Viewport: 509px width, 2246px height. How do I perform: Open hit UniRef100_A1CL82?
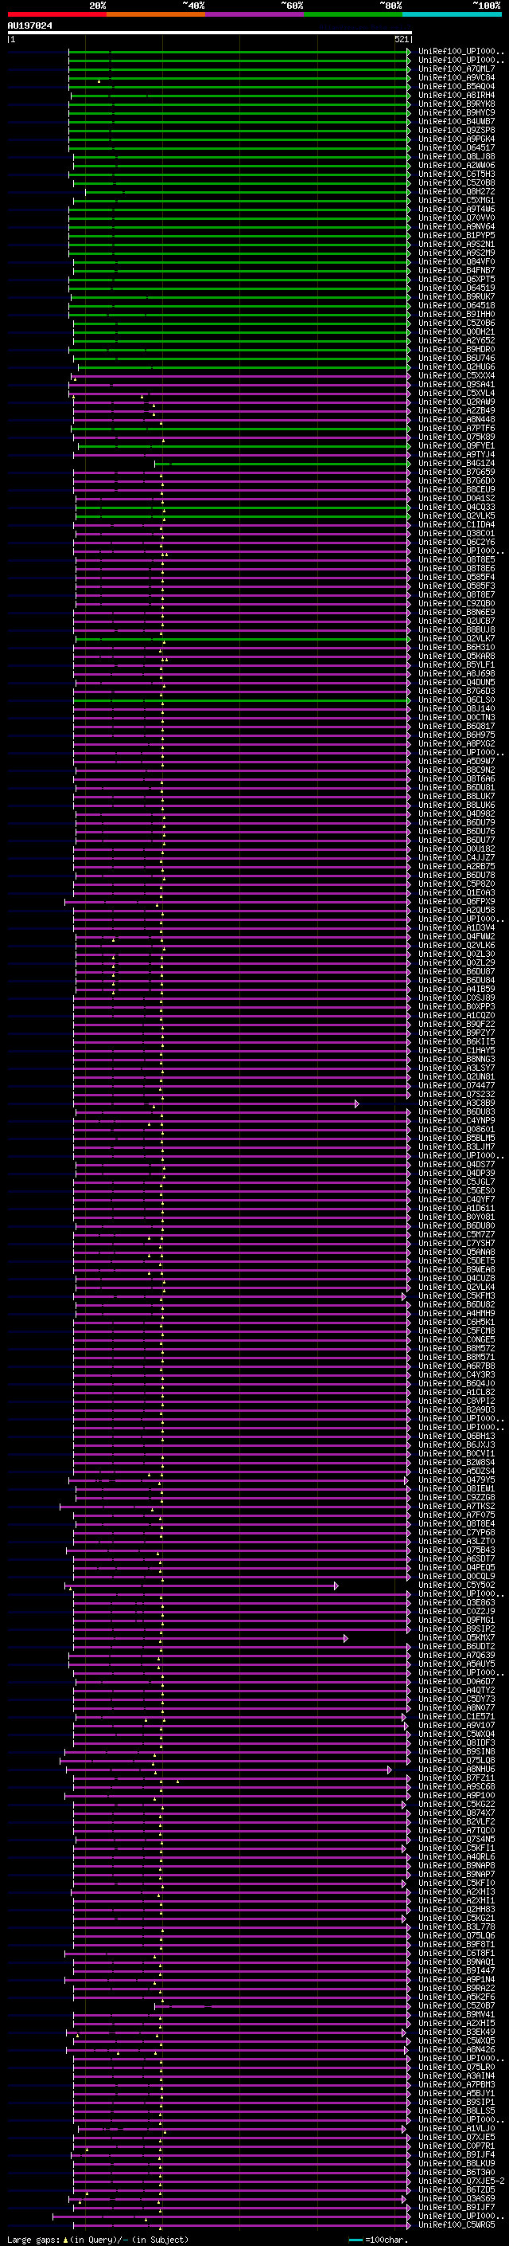coord(456,1393)
